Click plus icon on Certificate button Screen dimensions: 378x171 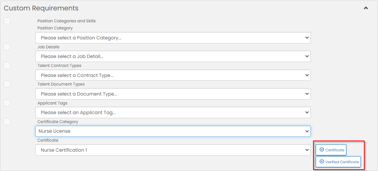(322, 149)
